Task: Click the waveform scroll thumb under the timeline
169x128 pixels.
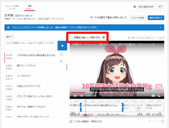Action: pyautogui.click(x=86, y=117)
